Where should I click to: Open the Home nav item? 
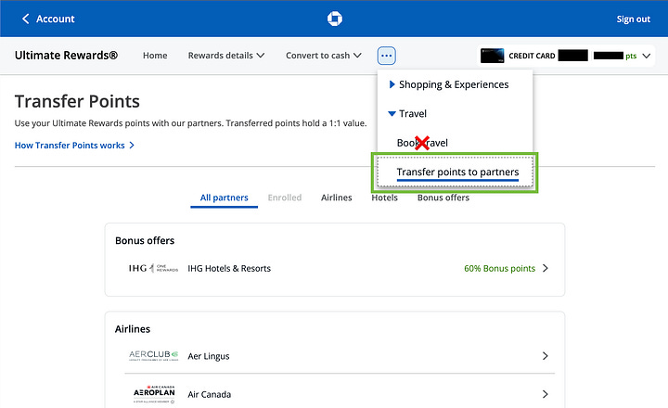coord(155,56)
